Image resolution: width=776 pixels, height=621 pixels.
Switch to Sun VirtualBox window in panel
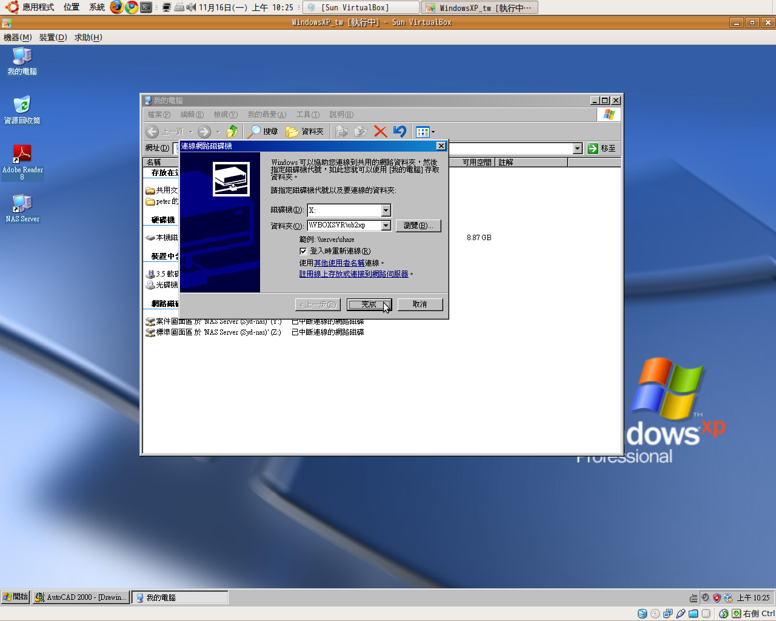(361, 7)
